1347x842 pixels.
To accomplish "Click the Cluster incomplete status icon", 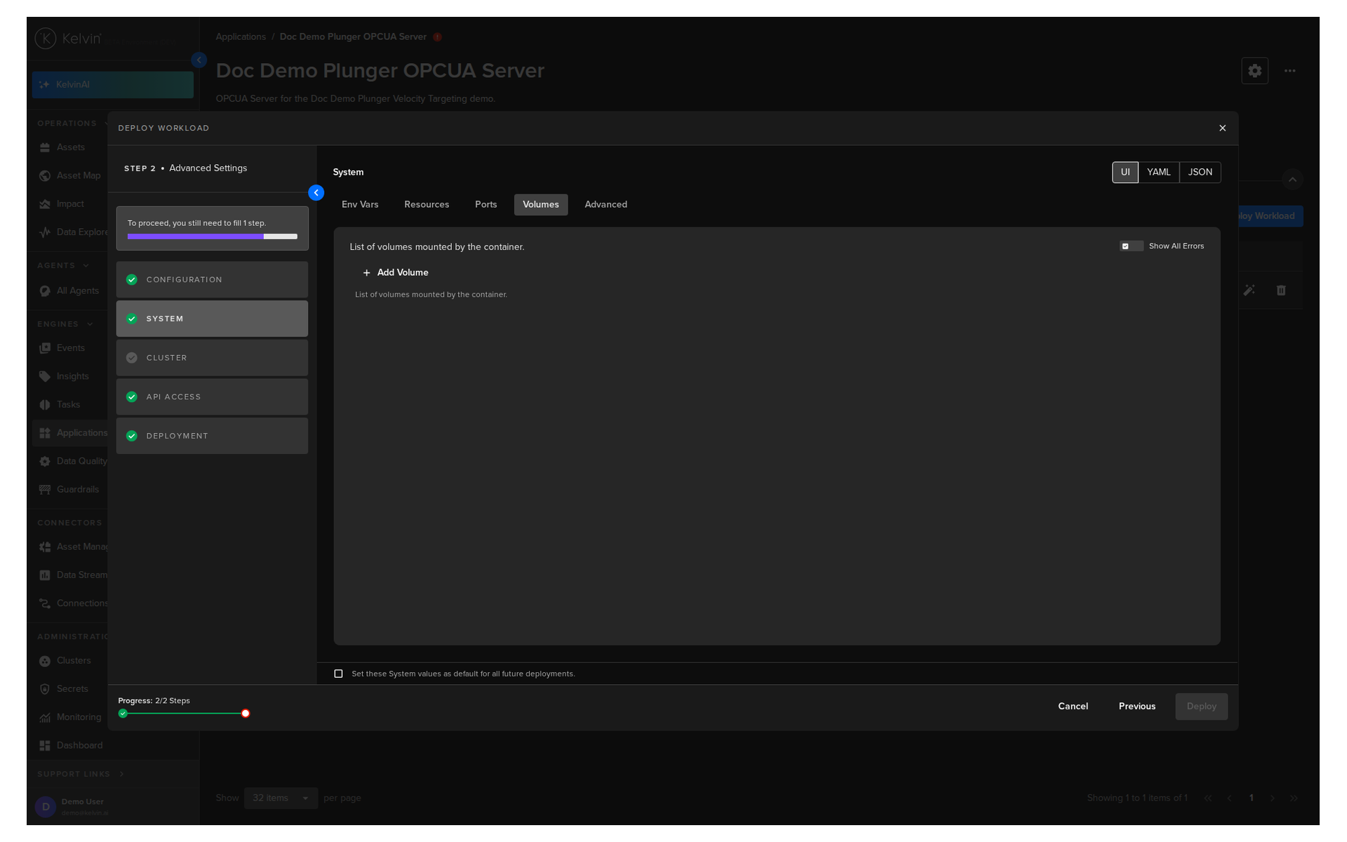I will click(131, 358).
